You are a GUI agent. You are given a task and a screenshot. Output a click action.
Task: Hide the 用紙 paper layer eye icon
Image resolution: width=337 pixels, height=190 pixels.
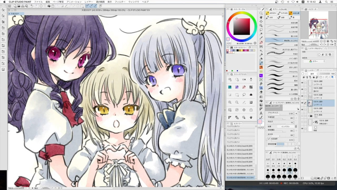302,129
